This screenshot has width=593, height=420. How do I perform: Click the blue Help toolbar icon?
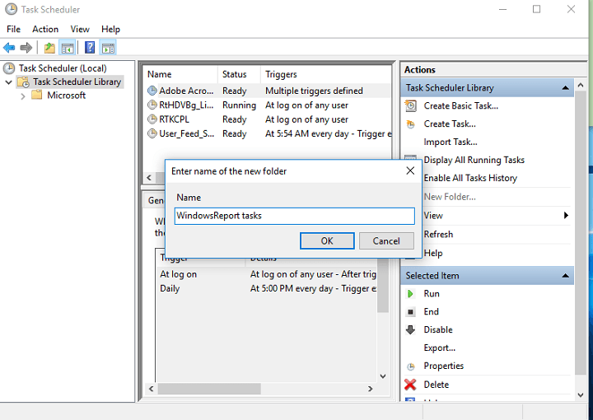coord(89,48)
